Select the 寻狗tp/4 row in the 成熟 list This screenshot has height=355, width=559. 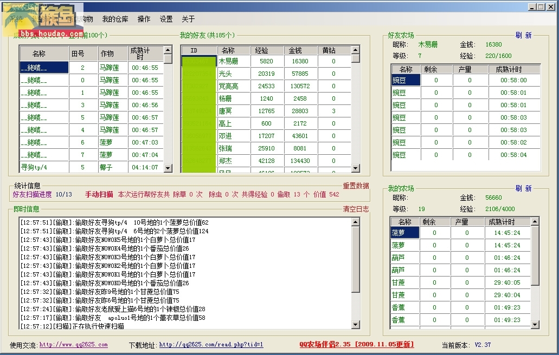click(92, 167)
